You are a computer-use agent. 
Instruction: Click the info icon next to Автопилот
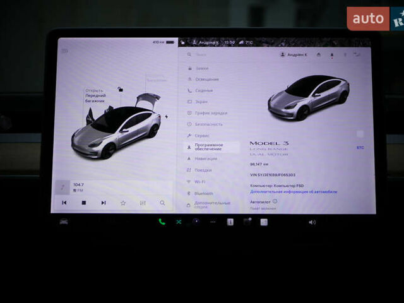[x=275, y=201]
